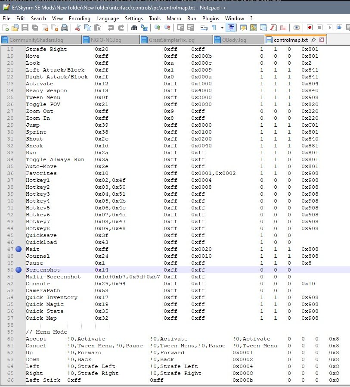The image size is (350, 387).
Task: Open the Run menu
Action: [192, 19]
